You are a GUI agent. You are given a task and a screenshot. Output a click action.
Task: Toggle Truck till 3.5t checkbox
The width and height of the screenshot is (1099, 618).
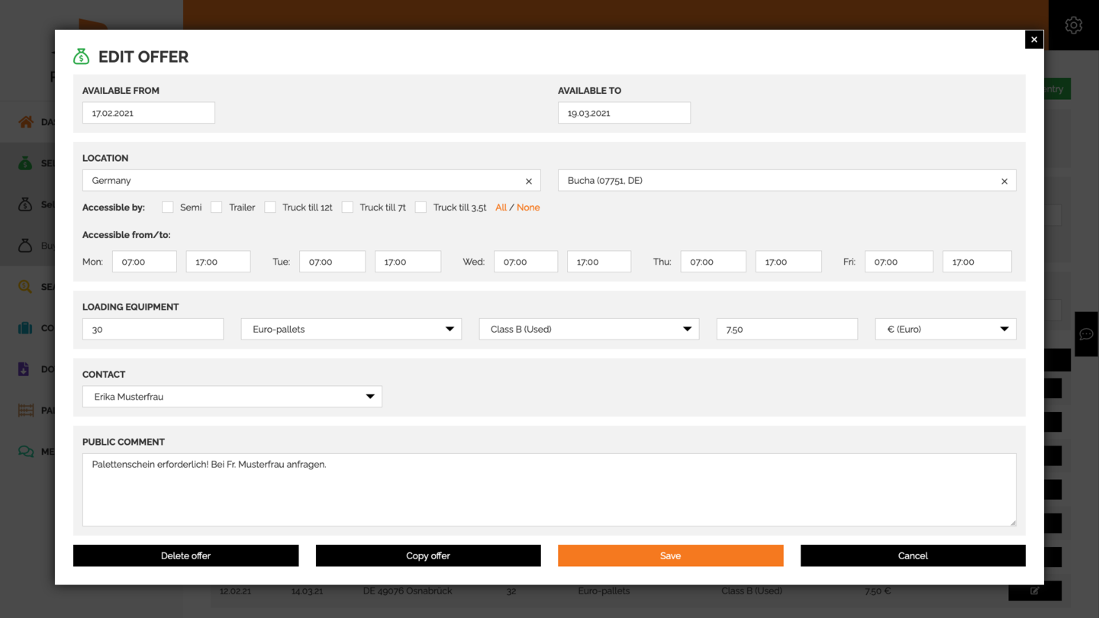click(421, 208)
